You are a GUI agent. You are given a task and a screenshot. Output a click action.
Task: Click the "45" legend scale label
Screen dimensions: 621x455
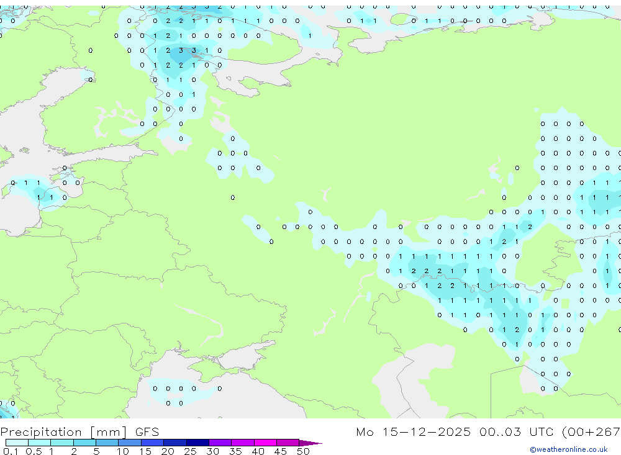281,451
